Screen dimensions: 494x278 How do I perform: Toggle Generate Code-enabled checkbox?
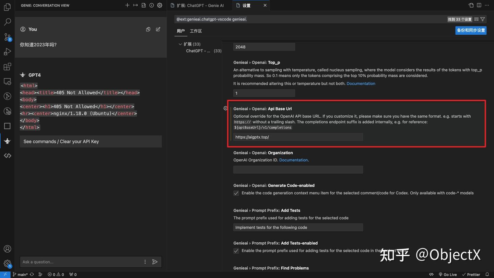click(x=236, y=193)
